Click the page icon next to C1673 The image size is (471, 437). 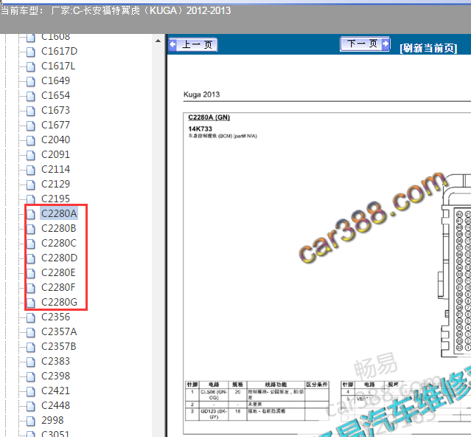[31, 111]
